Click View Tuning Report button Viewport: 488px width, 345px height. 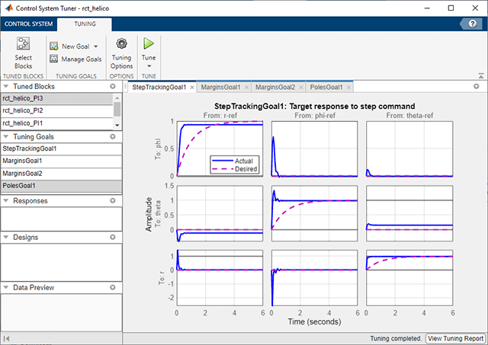pyautogui.click(x=455, y=337)
